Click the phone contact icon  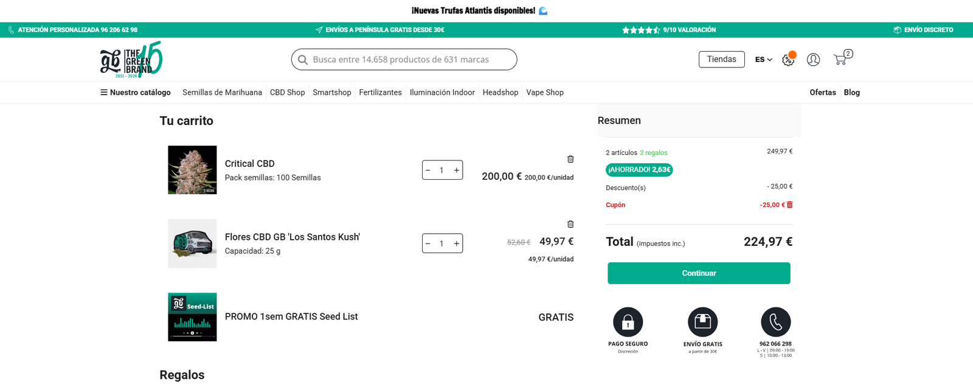[x=775, y=322]
